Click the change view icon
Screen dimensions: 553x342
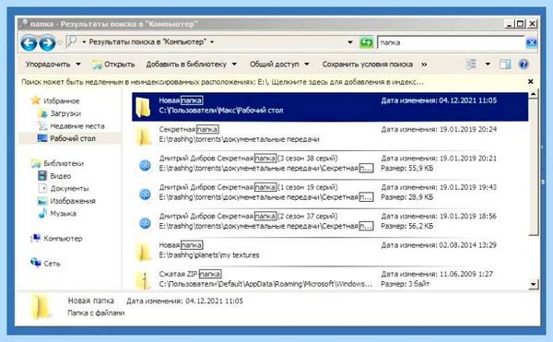(x=471, y=65)
